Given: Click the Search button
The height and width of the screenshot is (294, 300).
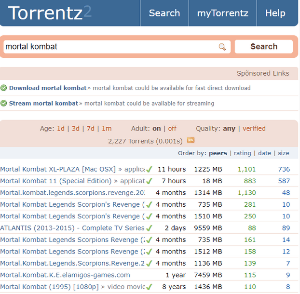Looking at the screenshot, I should click(x=264, y=46).
